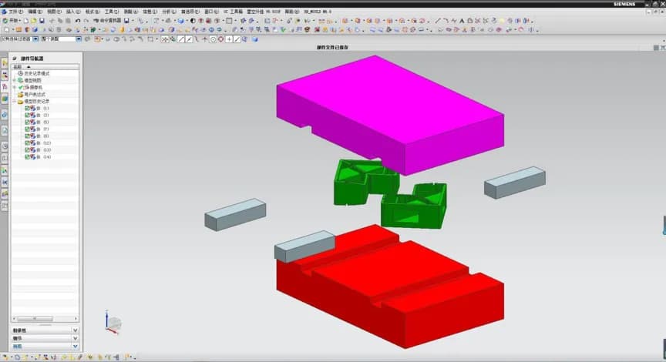This screenshot has width=666, height=362.
Task: Open the Assembly Navigator sidebar tab
Action: point(5,63)
